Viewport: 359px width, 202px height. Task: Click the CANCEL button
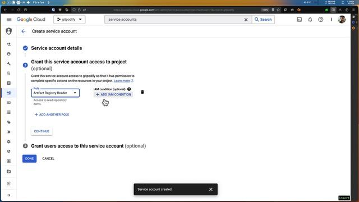48,158
